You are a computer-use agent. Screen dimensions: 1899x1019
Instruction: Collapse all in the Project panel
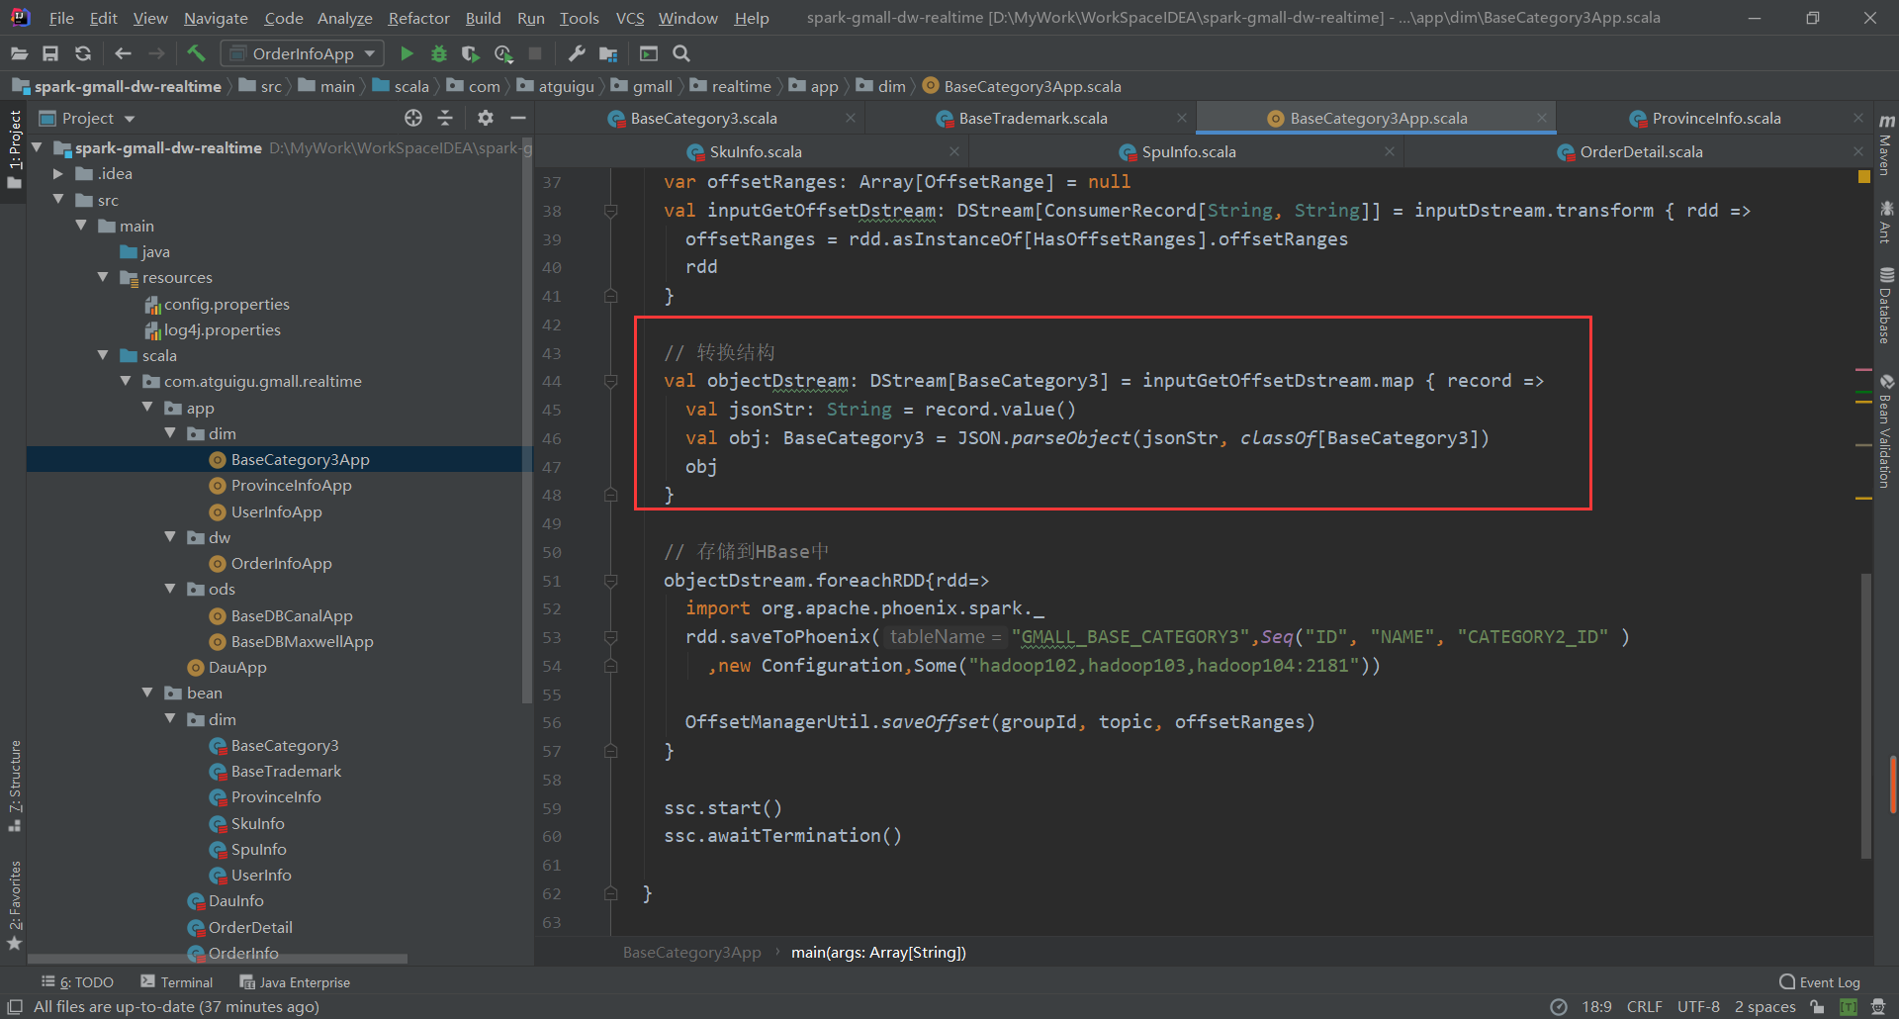[445, 118]
